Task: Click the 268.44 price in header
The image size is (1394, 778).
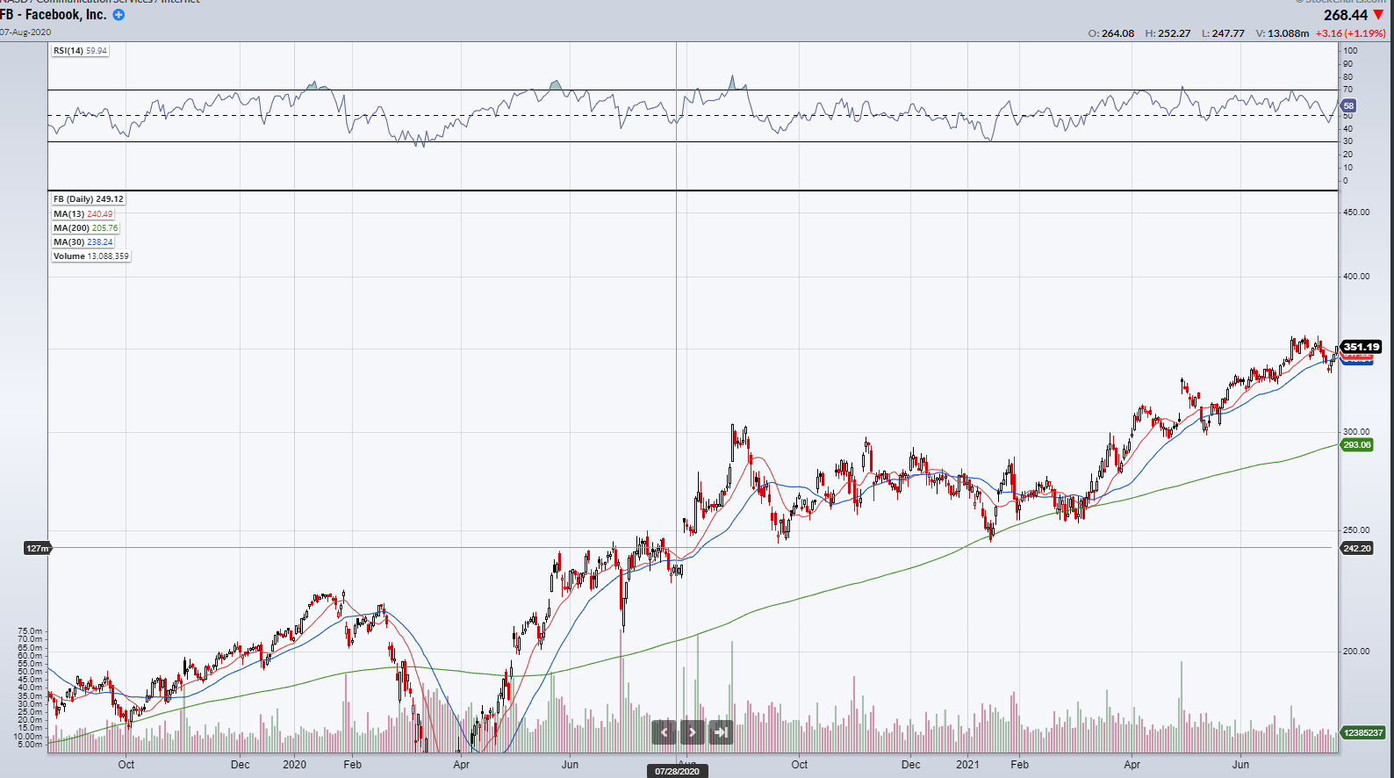Action: (1346, 15)
